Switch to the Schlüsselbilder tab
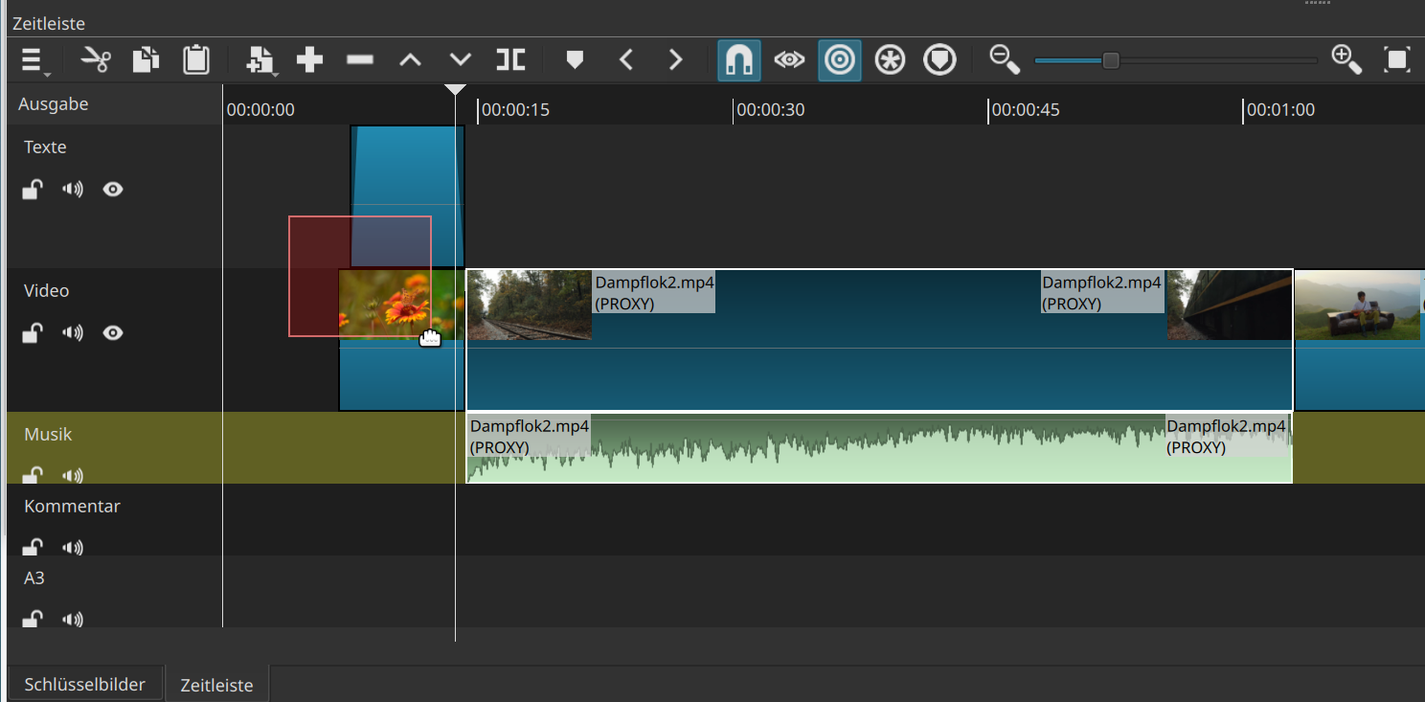 pyautogui.click(x=84, y=684)
